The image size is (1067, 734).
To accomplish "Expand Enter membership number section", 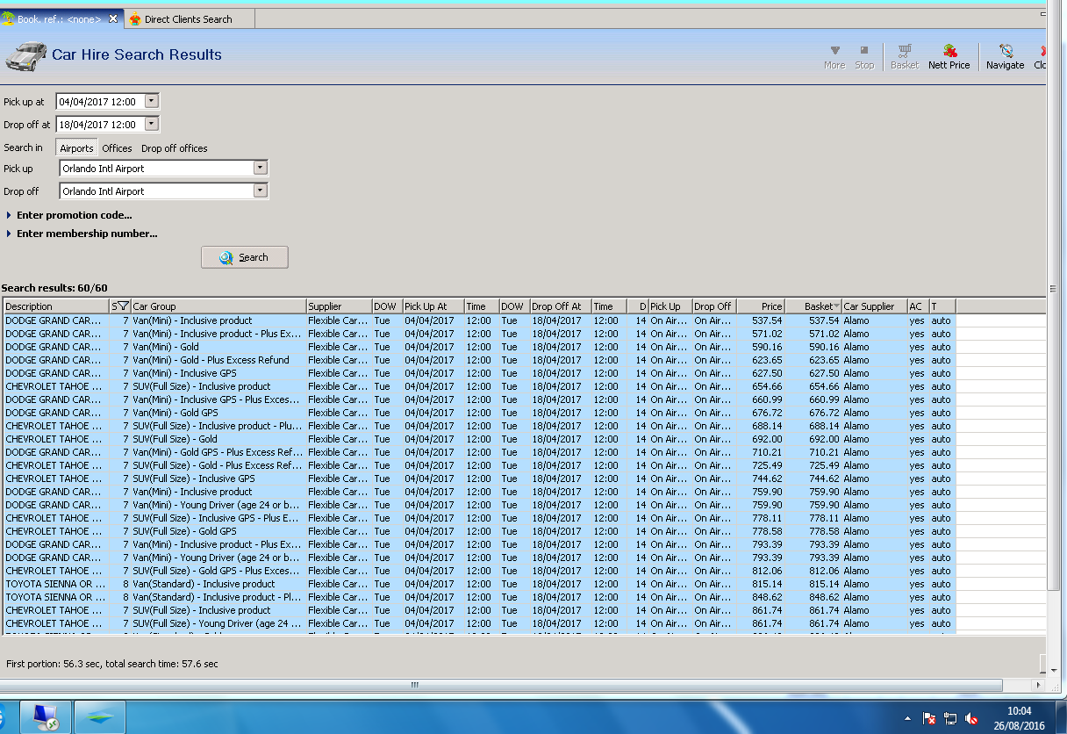I will pos(86,234).
